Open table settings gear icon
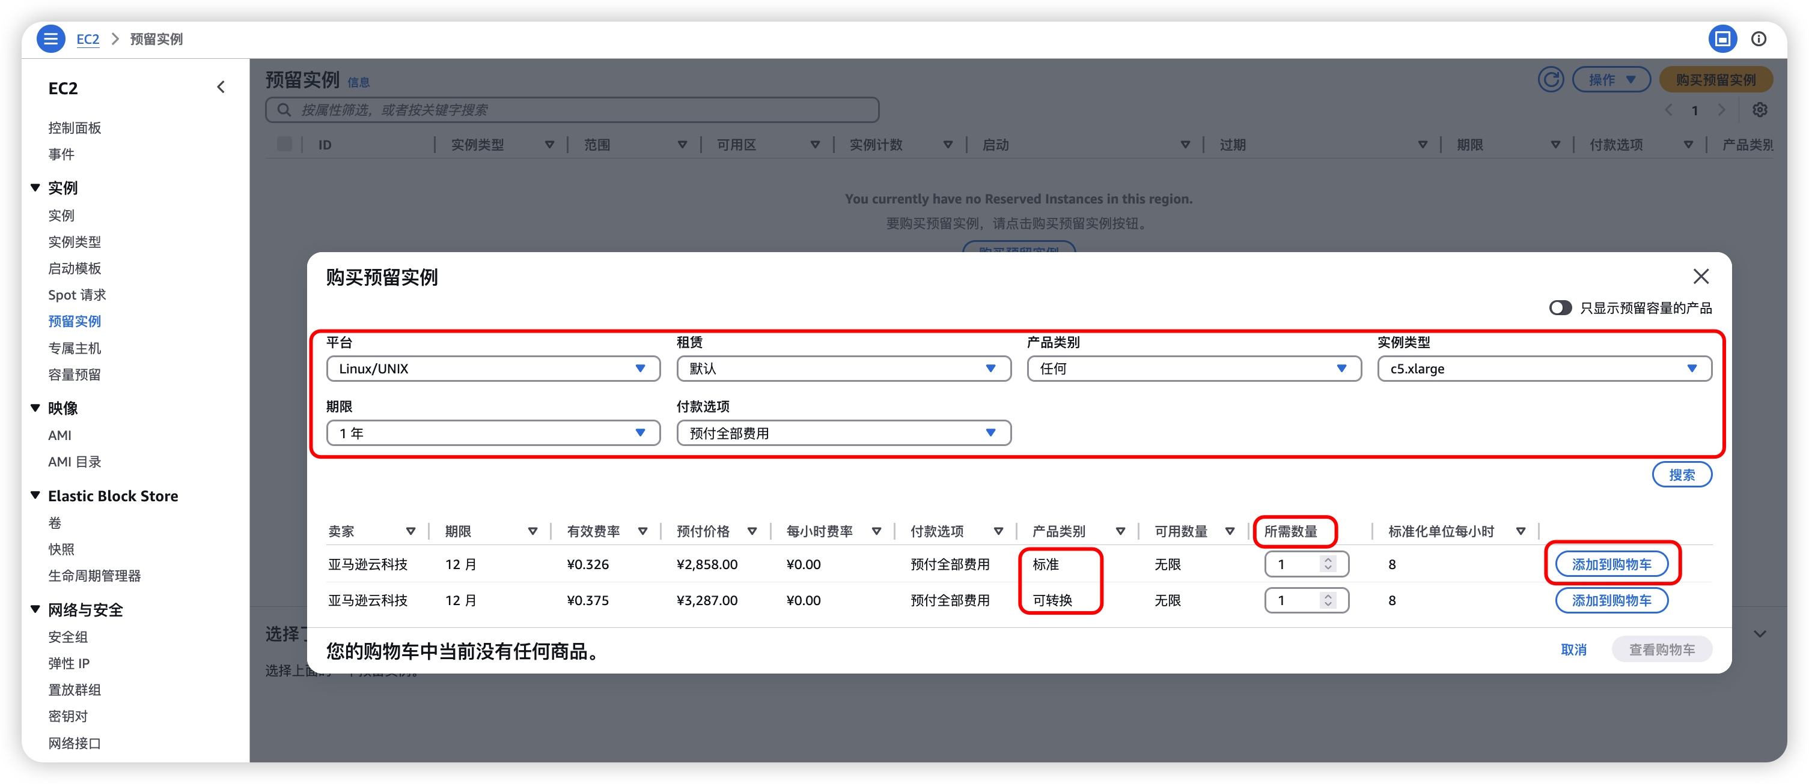The width and height of the screenshot is (1809, 784). [1759, 110]
